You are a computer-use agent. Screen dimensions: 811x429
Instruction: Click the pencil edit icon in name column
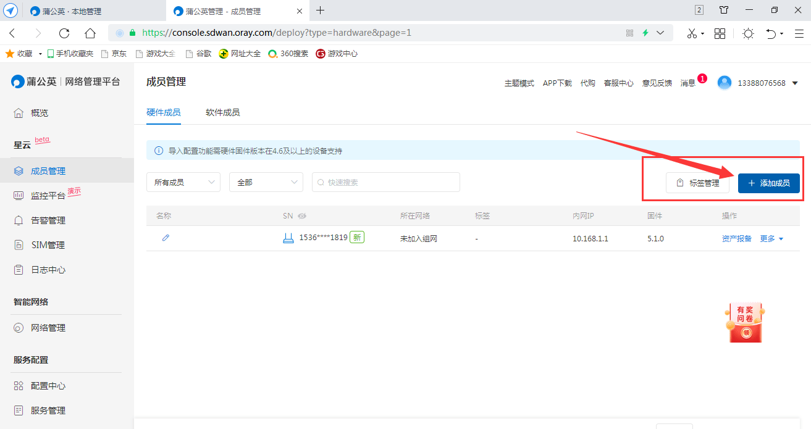pyautogui.click(x=166, y=238)
